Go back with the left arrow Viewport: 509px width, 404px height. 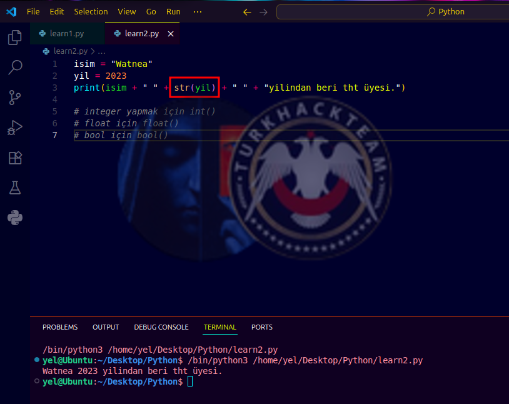247,12
